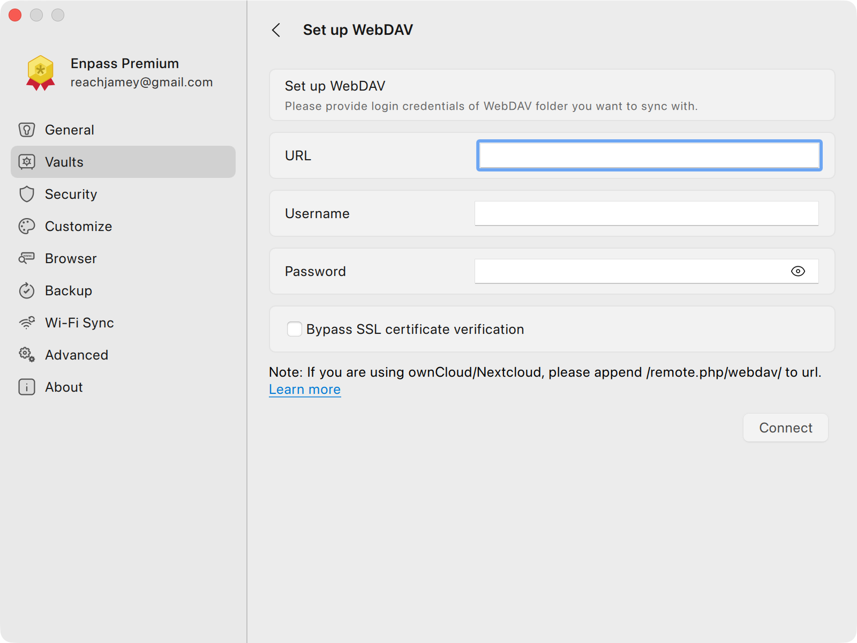Switch to the Customize section
The width and height of the screenshot is (857, 643).
point(123,226)
